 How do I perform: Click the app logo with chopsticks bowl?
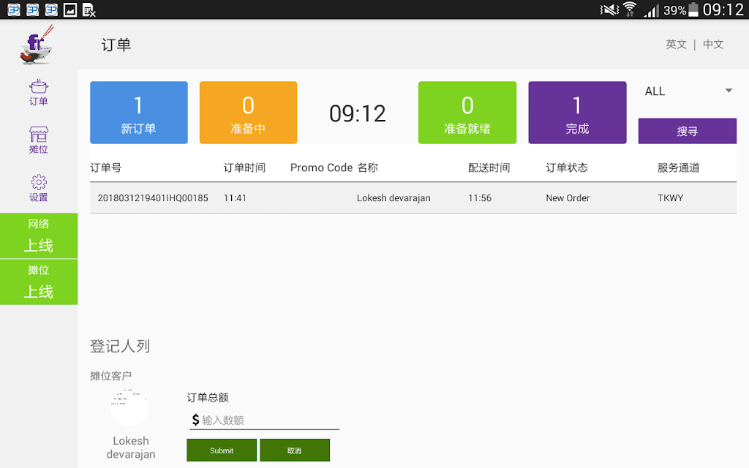(x=37, y=45)
